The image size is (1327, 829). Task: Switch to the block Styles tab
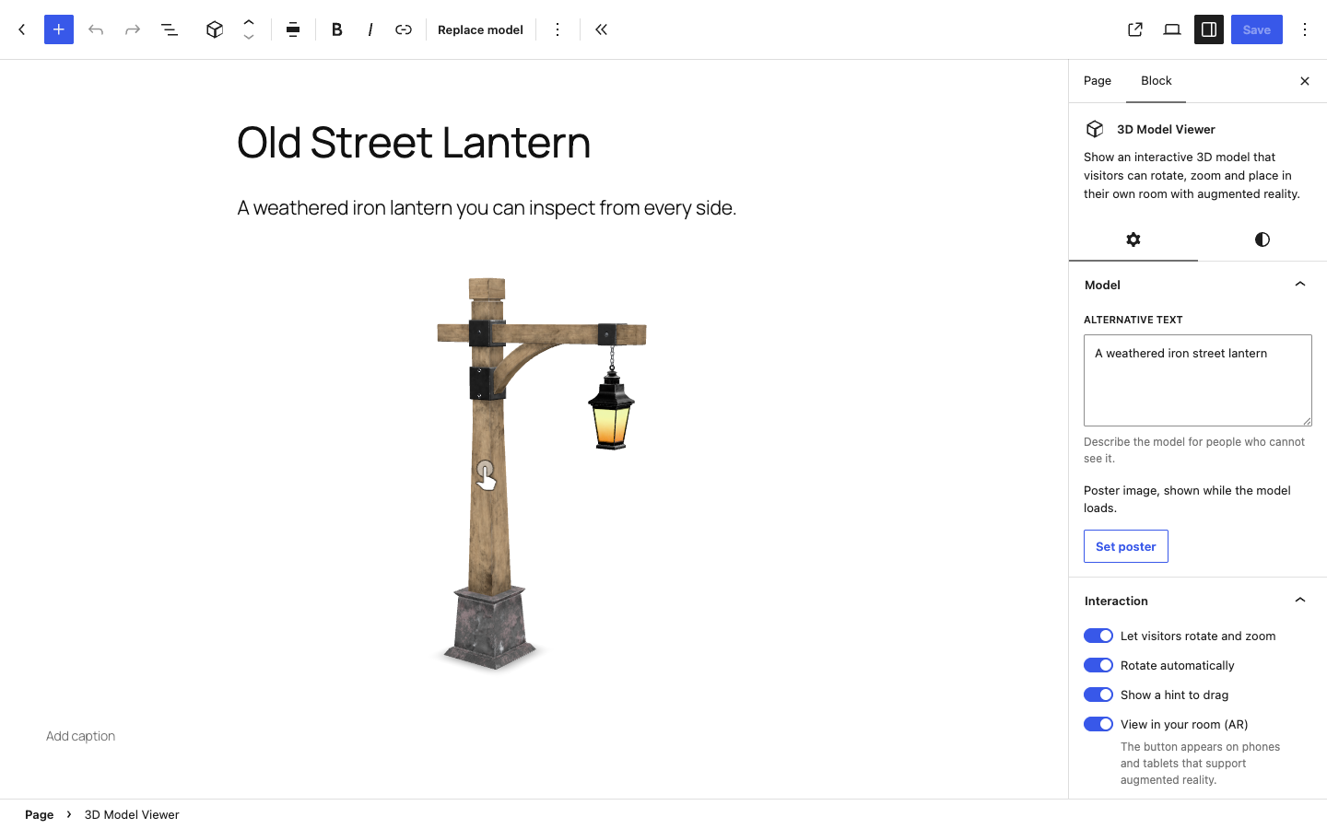[1262, 239]
